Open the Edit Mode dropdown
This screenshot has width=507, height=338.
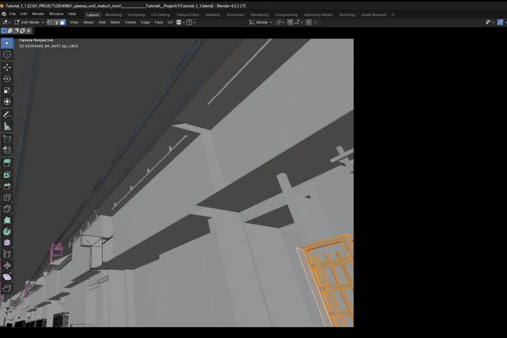29,22
